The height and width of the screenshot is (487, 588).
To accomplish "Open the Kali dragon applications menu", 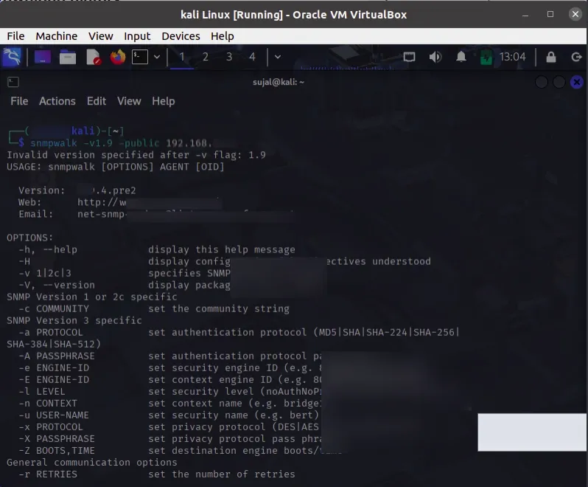I will [12, 57].
